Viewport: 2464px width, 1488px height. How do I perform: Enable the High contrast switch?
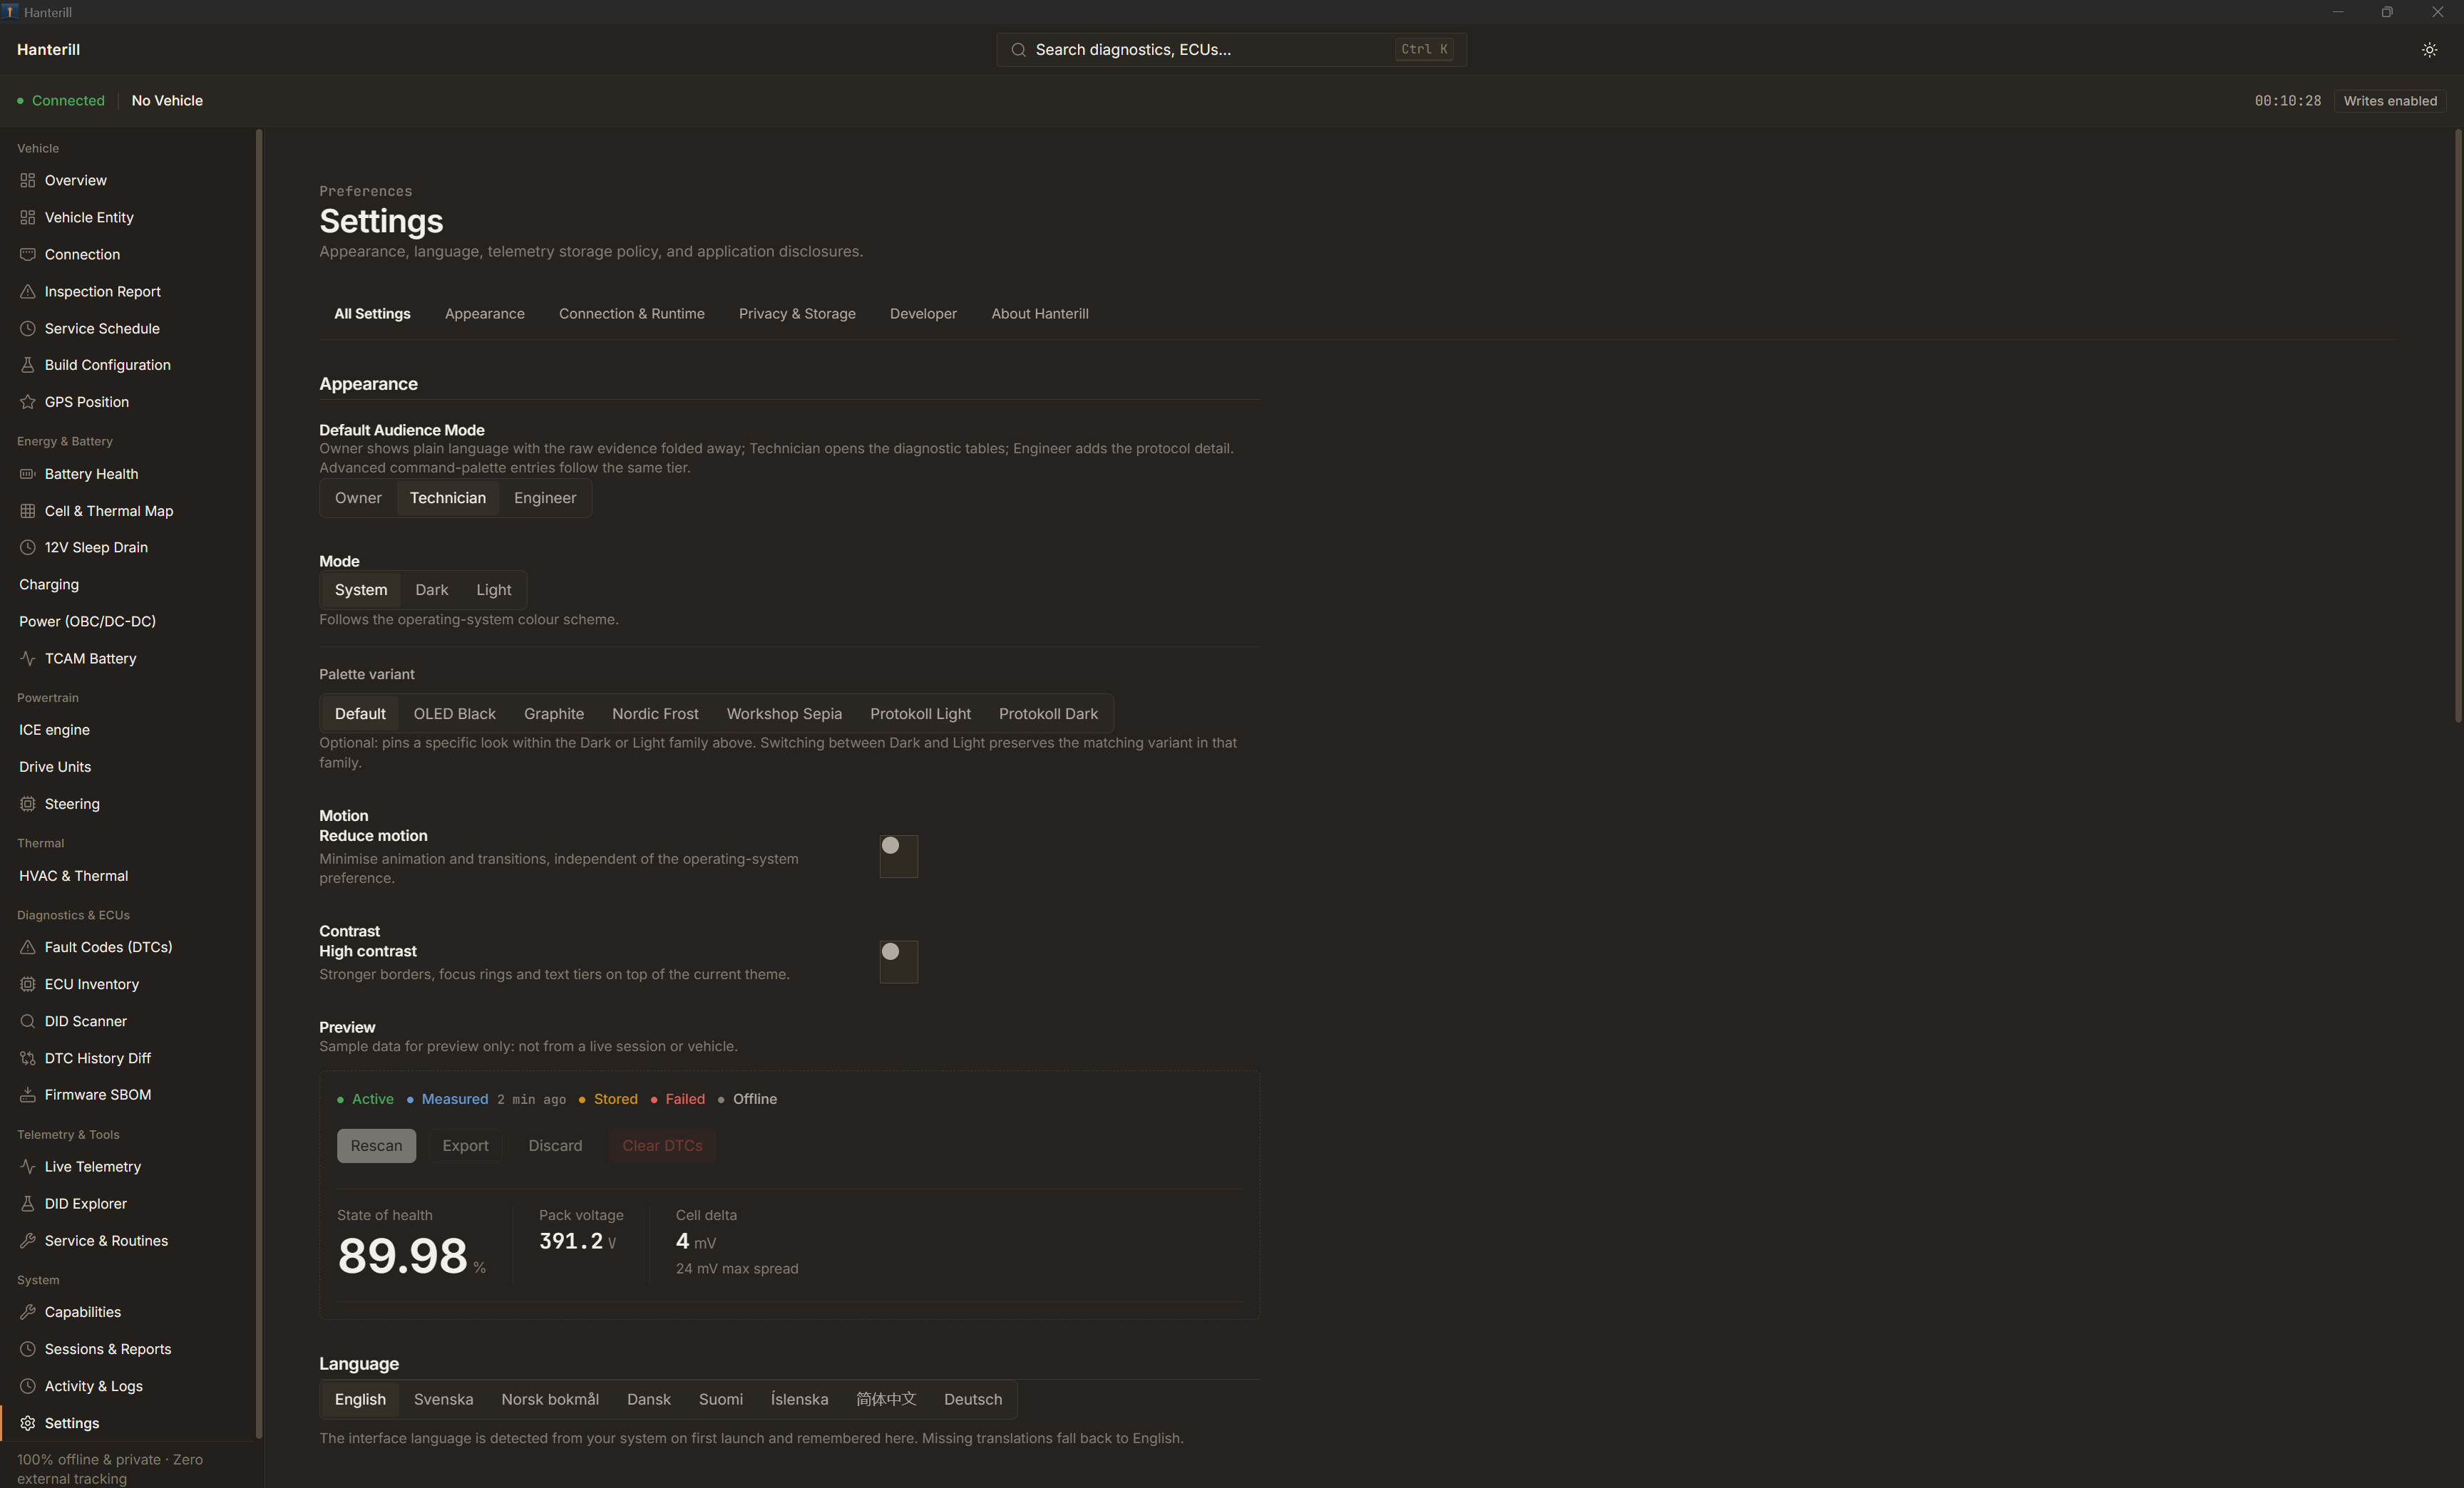click(898, 961)
